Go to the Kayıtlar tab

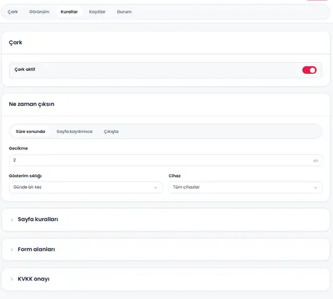[x=97, y=12]
